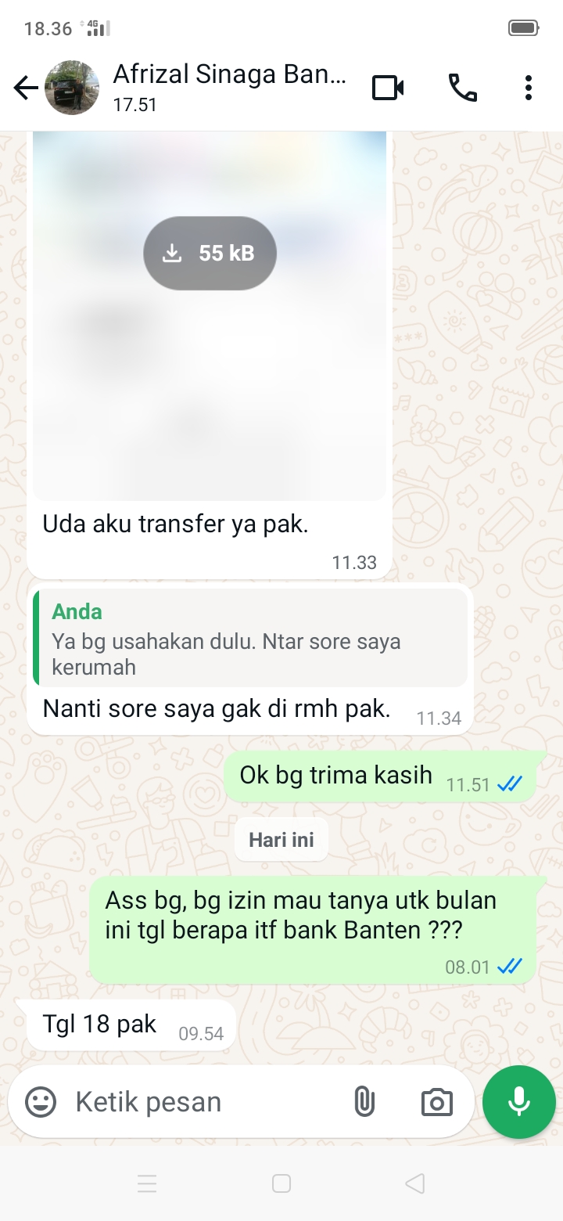Tap the Android home square button
563x1221 pixels.
pos(281,1183)
